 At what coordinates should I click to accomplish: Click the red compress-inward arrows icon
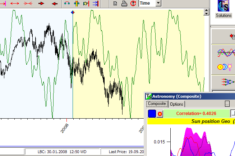28,4
